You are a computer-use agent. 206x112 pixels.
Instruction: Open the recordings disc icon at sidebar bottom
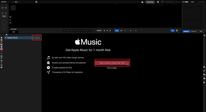[x=2, y=67]
